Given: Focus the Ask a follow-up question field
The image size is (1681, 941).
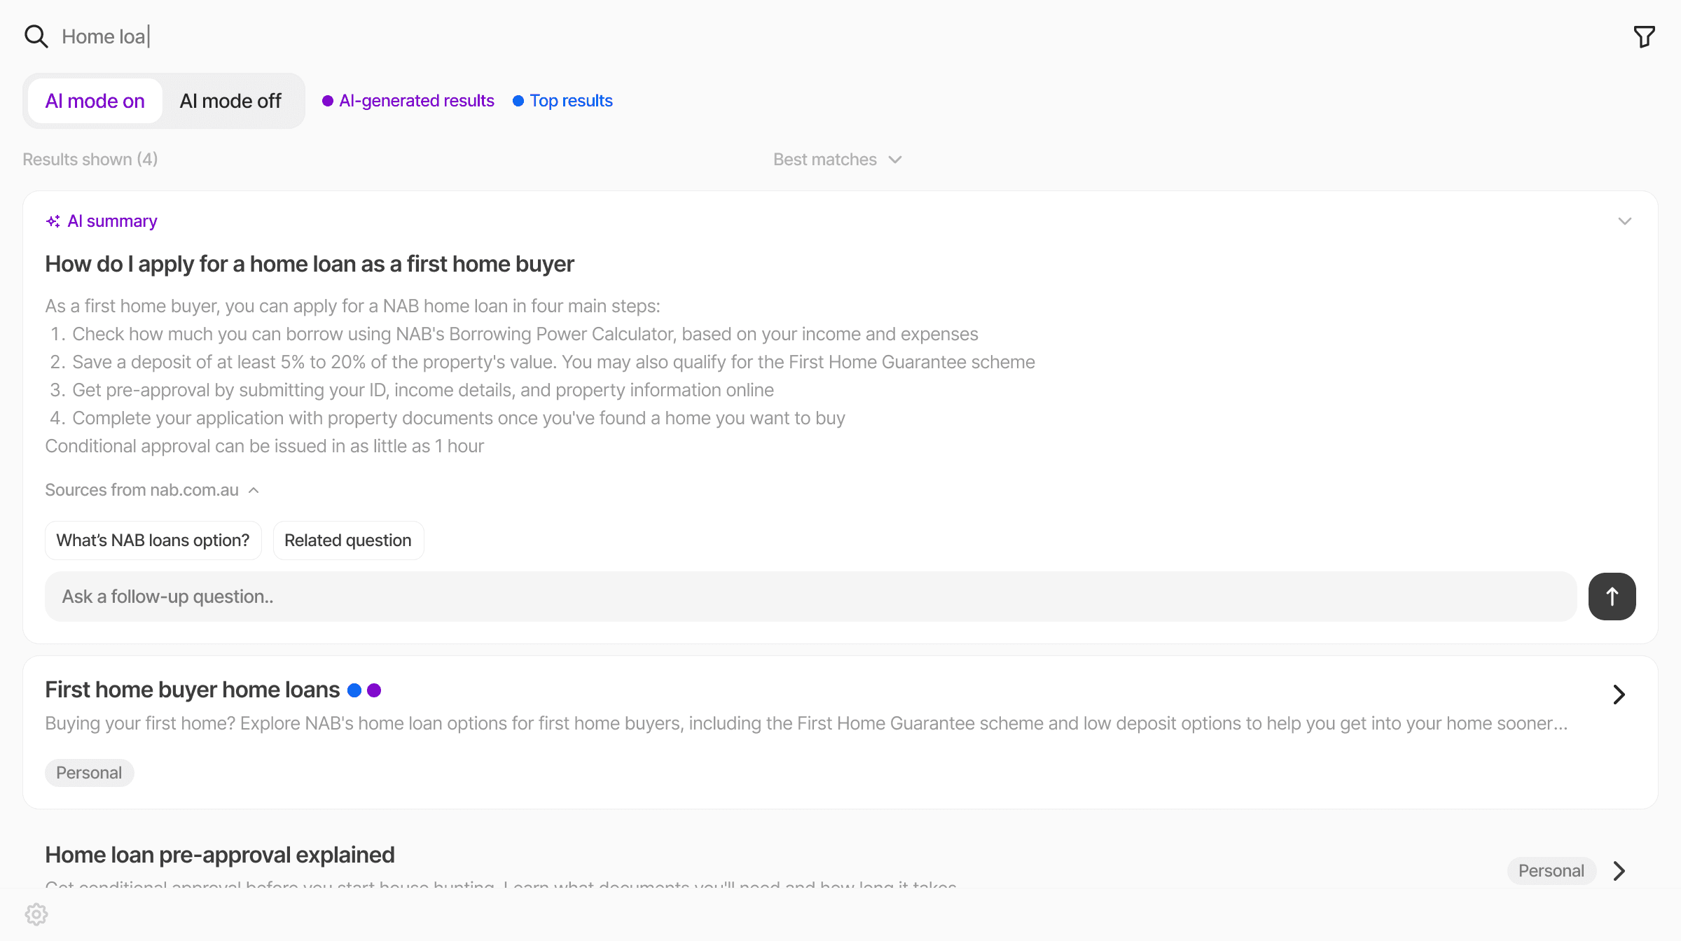Looking at the screenshot, I should pyautogui.click(x=811, y=597).
